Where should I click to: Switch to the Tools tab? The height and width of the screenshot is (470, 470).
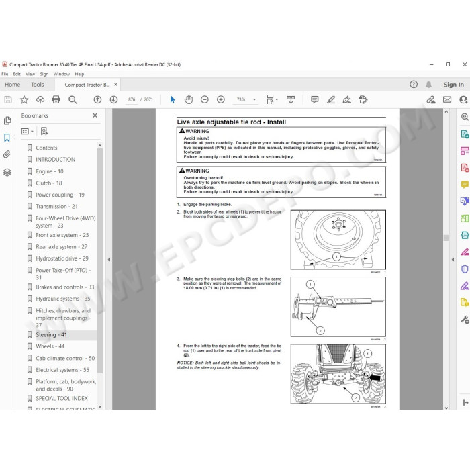[x=38, y=85]
